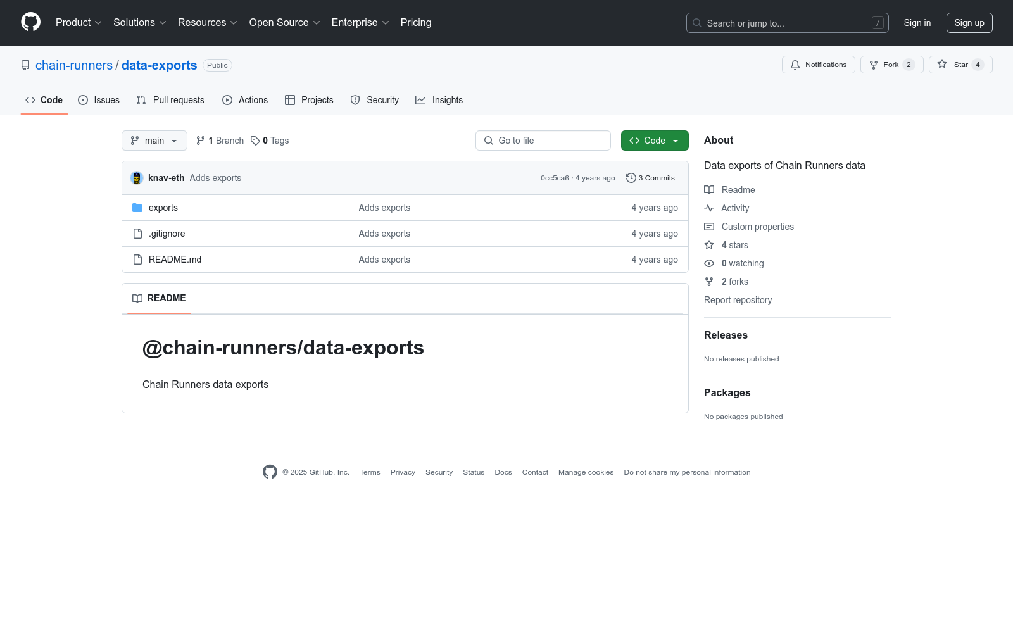Click the knav-eth avatar image
This screenshot has height=633, width=1013.
137,178
